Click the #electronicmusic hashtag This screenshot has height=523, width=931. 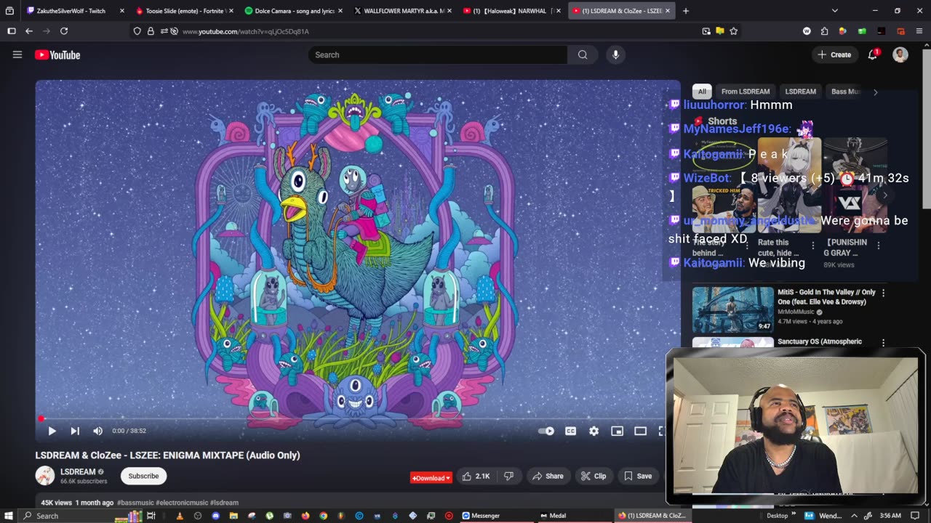tap(182, 503)
